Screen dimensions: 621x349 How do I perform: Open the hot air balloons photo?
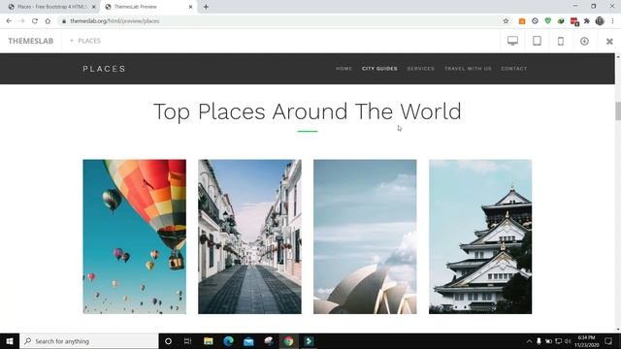click(134, 237)
